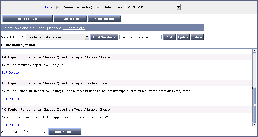This screenshot has height=137, width=258.
Task: Edit question #4 about immutable objects
Action: 4,72
